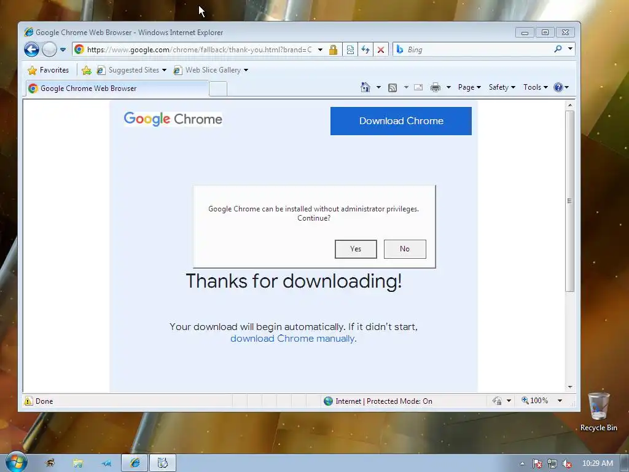Follow the 'download Chrome manually' link
The height and width of the screenshot is (472, 629).
292,339
